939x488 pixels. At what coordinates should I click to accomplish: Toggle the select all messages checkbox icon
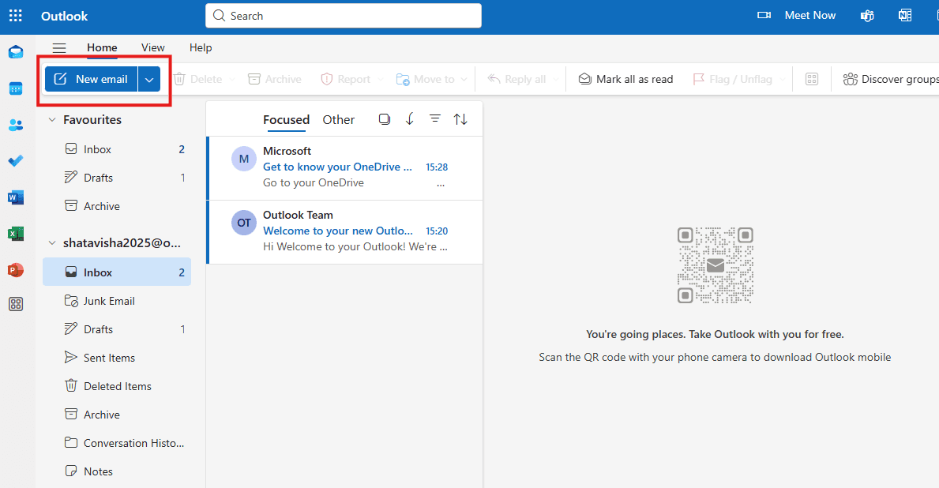[x=385, y=119]
